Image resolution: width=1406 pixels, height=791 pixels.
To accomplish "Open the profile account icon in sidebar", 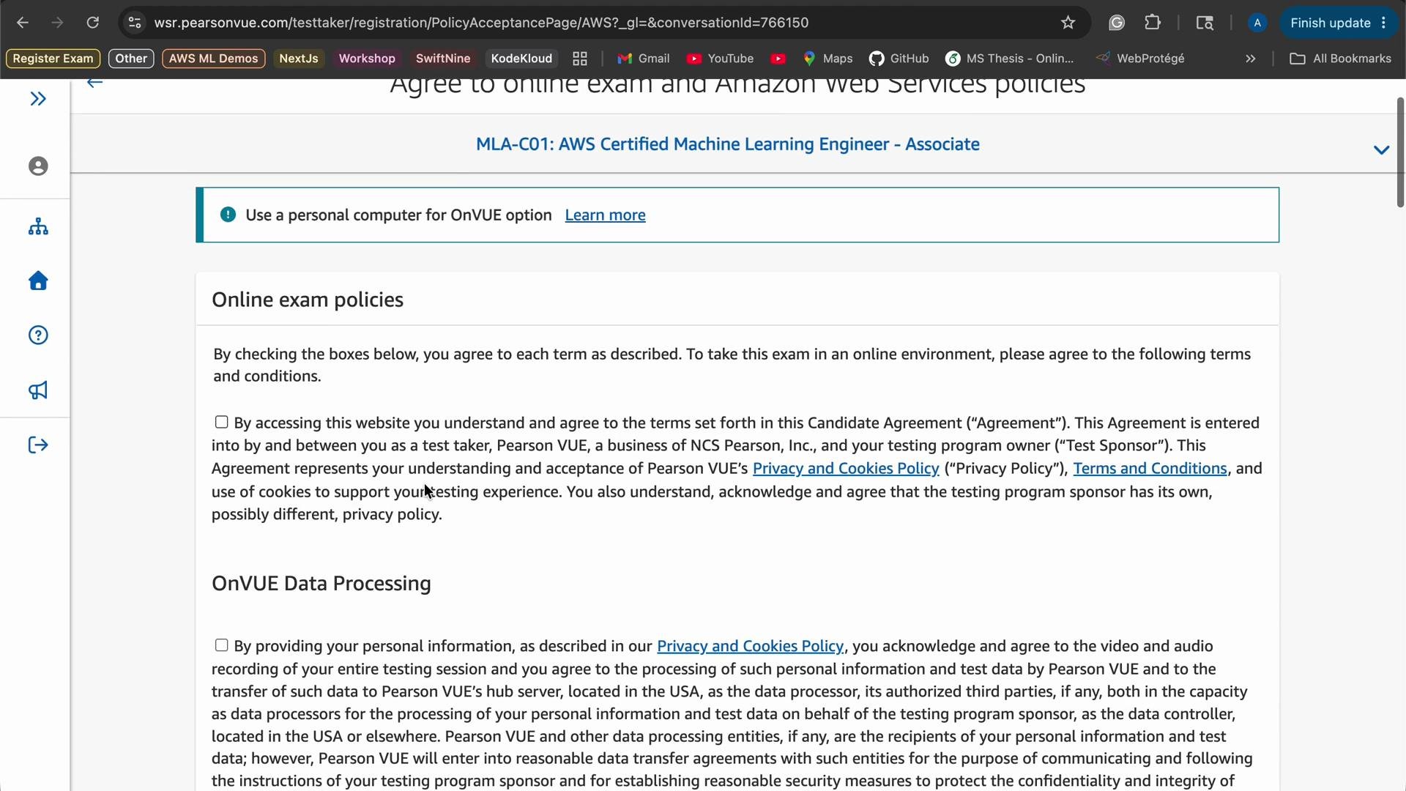I will tap(38, 166).
